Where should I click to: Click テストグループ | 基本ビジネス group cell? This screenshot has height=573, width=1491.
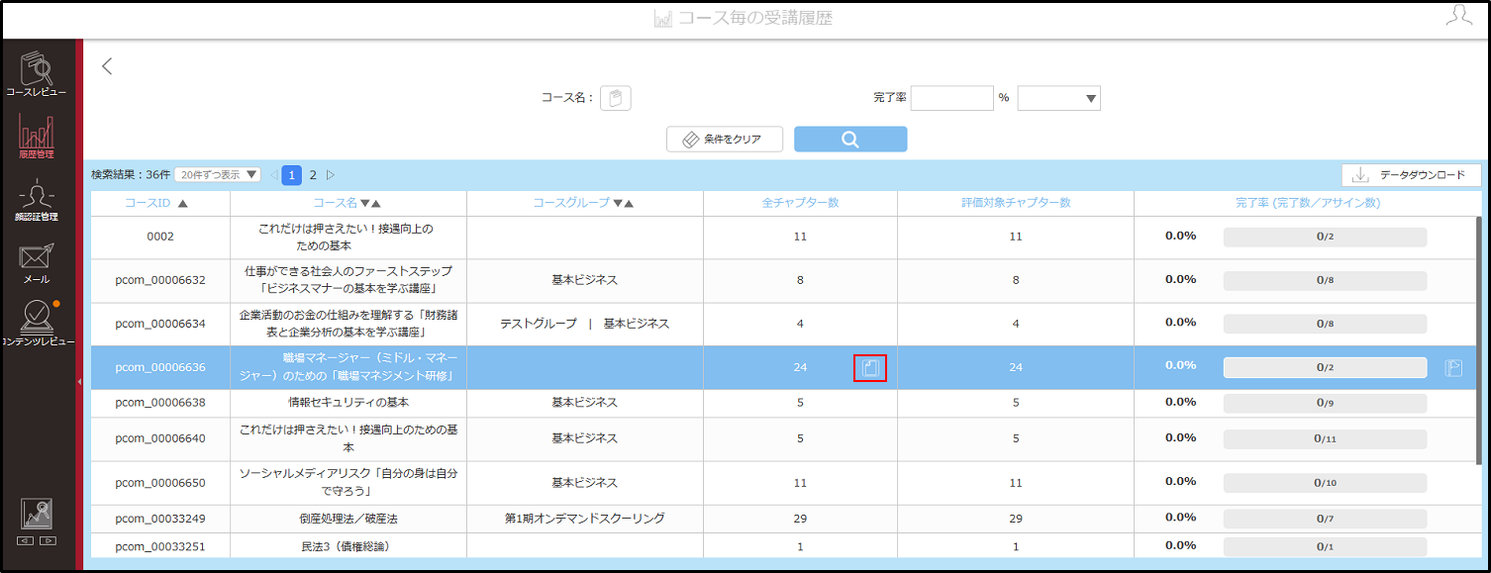[584, 324]
